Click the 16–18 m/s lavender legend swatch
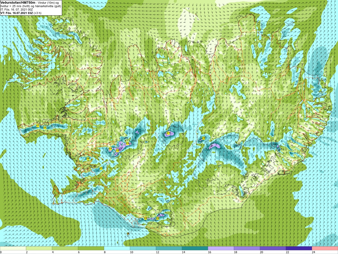This screenshot has height=254, width=338. coord(221,248)
